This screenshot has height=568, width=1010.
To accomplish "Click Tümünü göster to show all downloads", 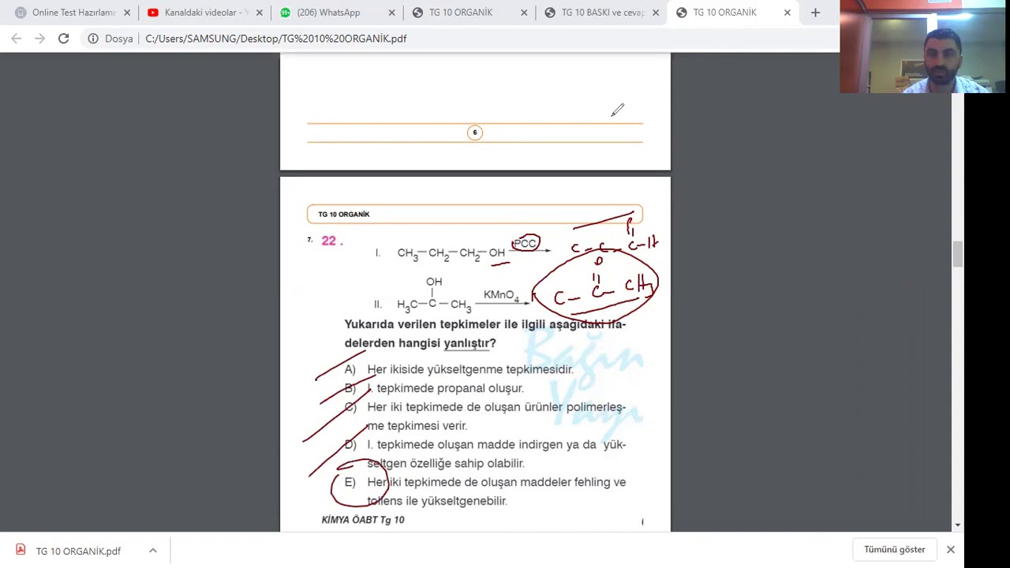I will point(894,550).
